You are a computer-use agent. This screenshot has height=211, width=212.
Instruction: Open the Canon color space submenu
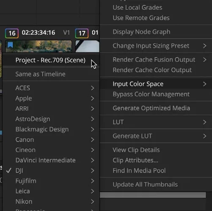[x=51, y=139]
